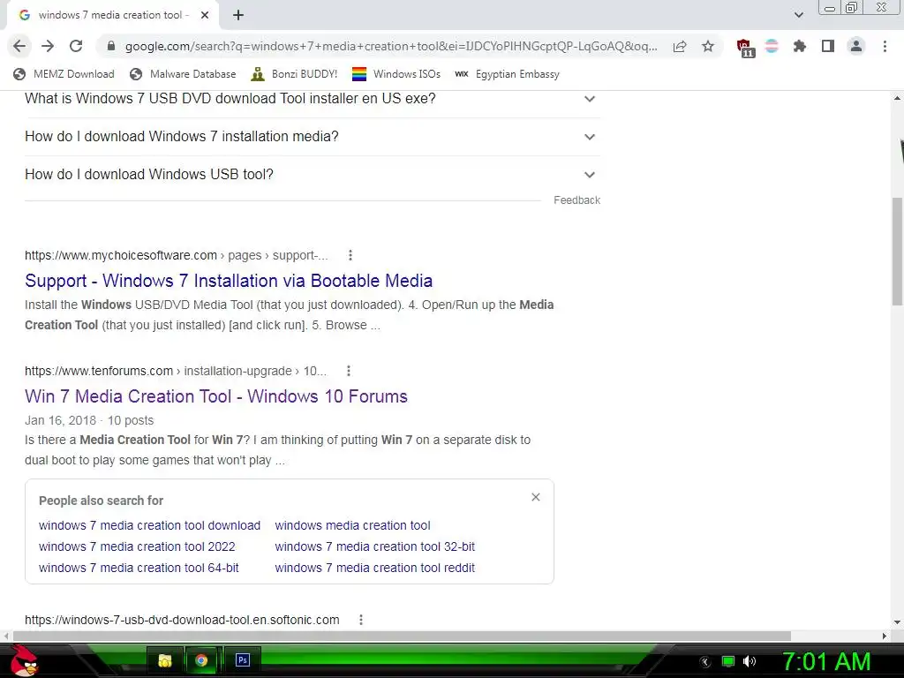
Task: Click the softonic.com result URL
Action: (182, 620)
